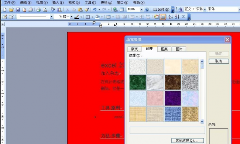Insert hyperlink using the globe icon
240x144 pixels.
click(115, 10)
